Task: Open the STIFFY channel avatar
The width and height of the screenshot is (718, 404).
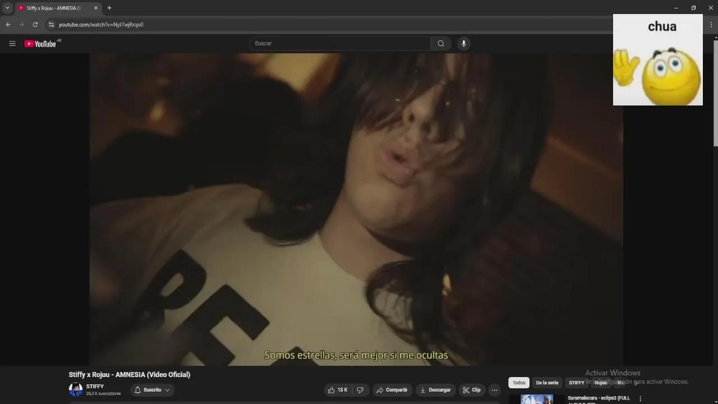Action: click(x=76, y=389)
